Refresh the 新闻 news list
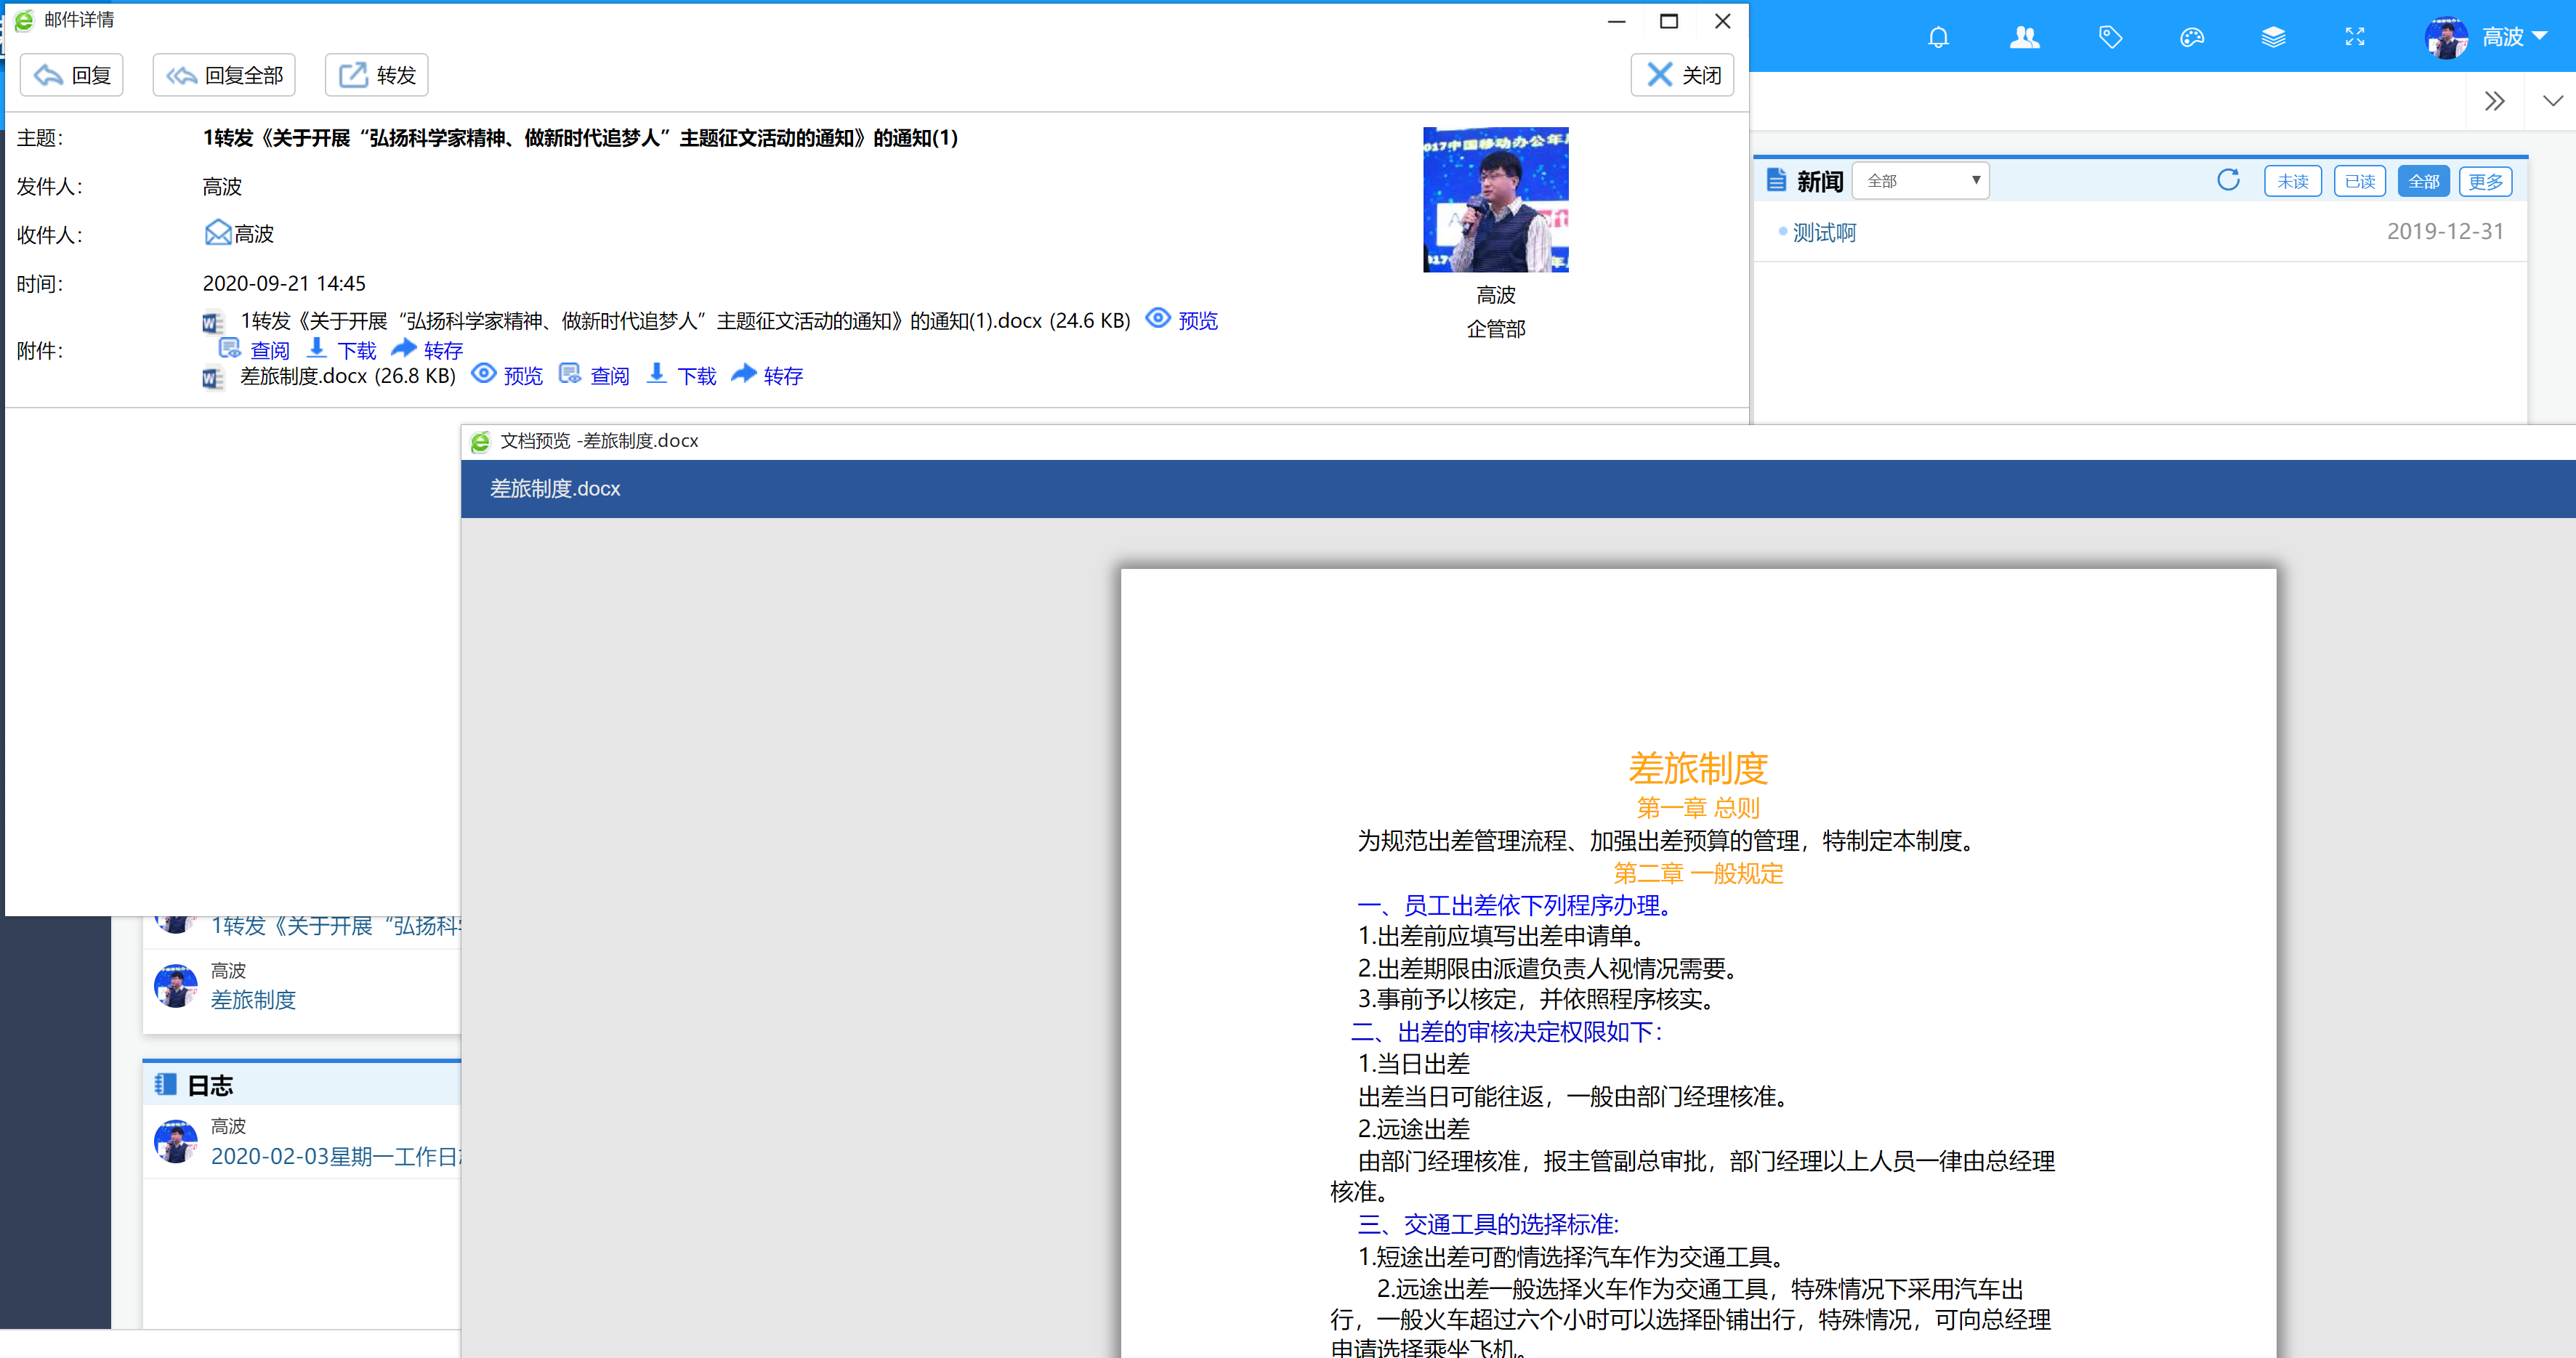Viewport: 2576px width, 1358px height. [2229, 181]
